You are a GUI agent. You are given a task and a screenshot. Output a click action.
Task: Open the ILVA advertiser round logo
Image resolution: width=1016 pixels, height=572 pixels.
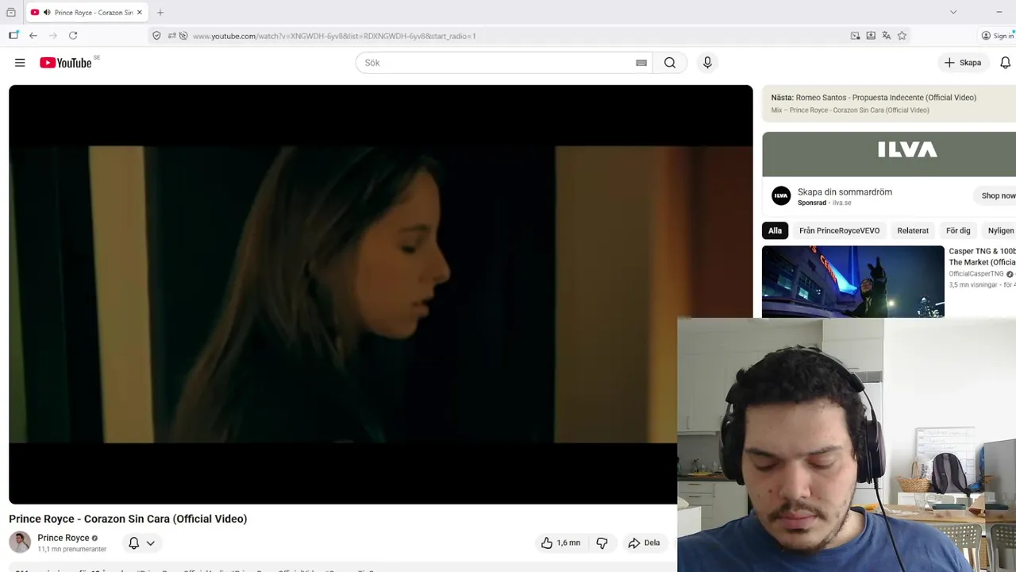point(781,195)
